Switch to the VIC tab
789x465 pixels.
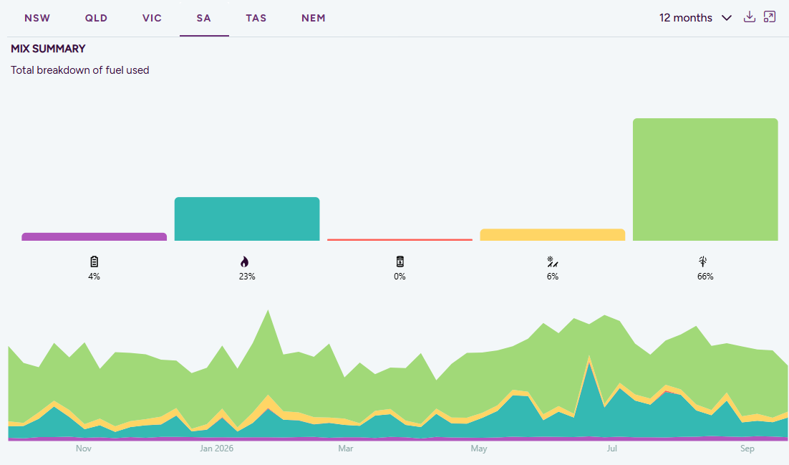tap(152, 18)
